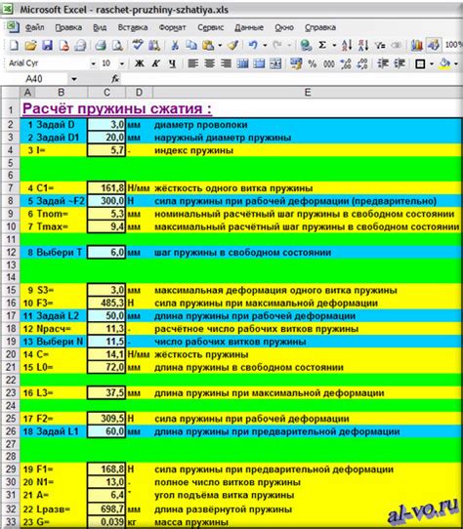Click the fx insert function button
The height and width of the screenshot is (529, 463).
pos(115,79)
